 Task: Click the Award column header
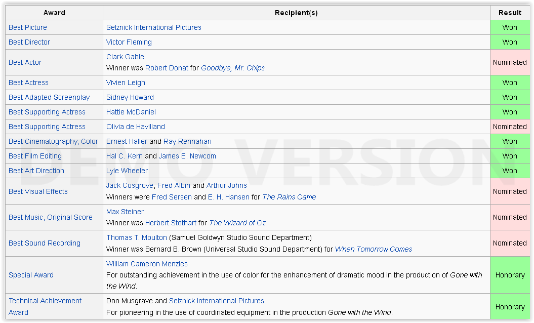[54, 13]
